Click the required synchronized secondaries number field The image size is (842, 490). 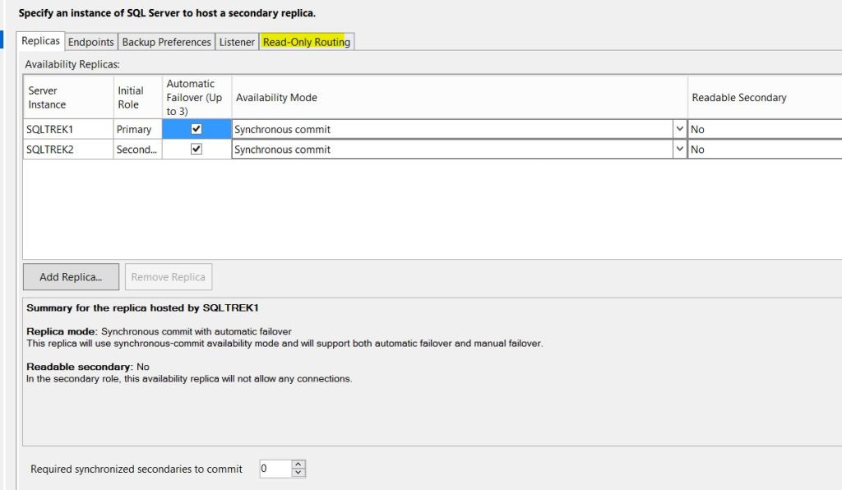275,469
